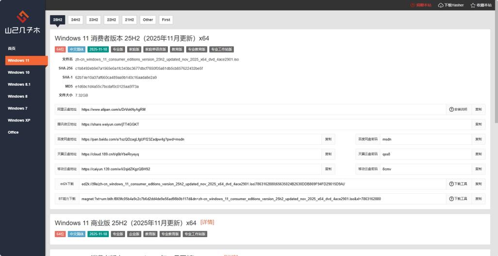Image resolution: width=498 pixels, height=256 pixels.
Task: Click the cloud.189.cn URL field
Action: [200, 154]
